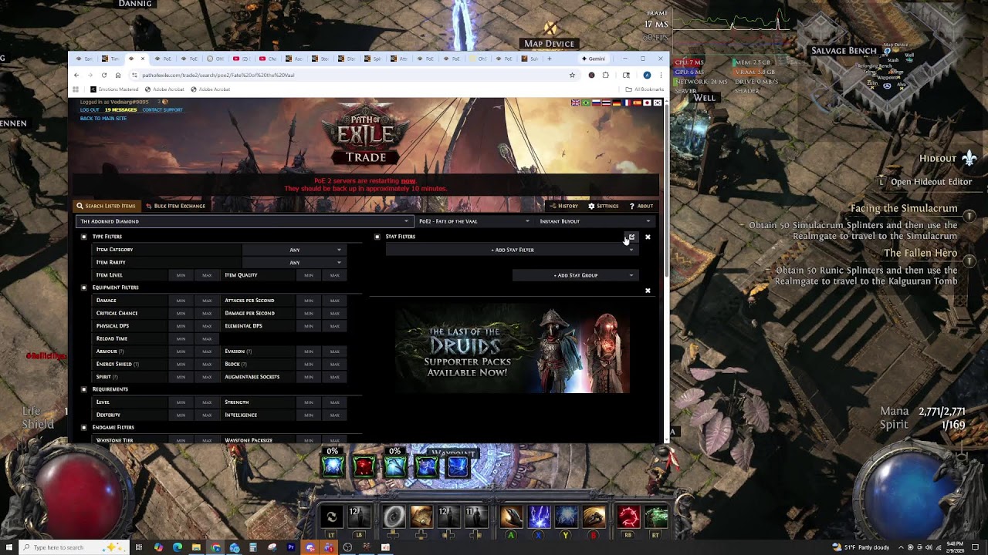Click the Critical Chance MIN field
Viewport: 988px width, 555px height.
181,313
